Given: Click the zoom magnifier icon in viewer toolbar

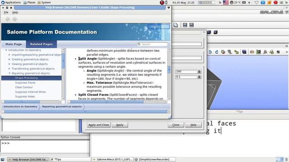Looking at the screenshot, I should point(229,52).
